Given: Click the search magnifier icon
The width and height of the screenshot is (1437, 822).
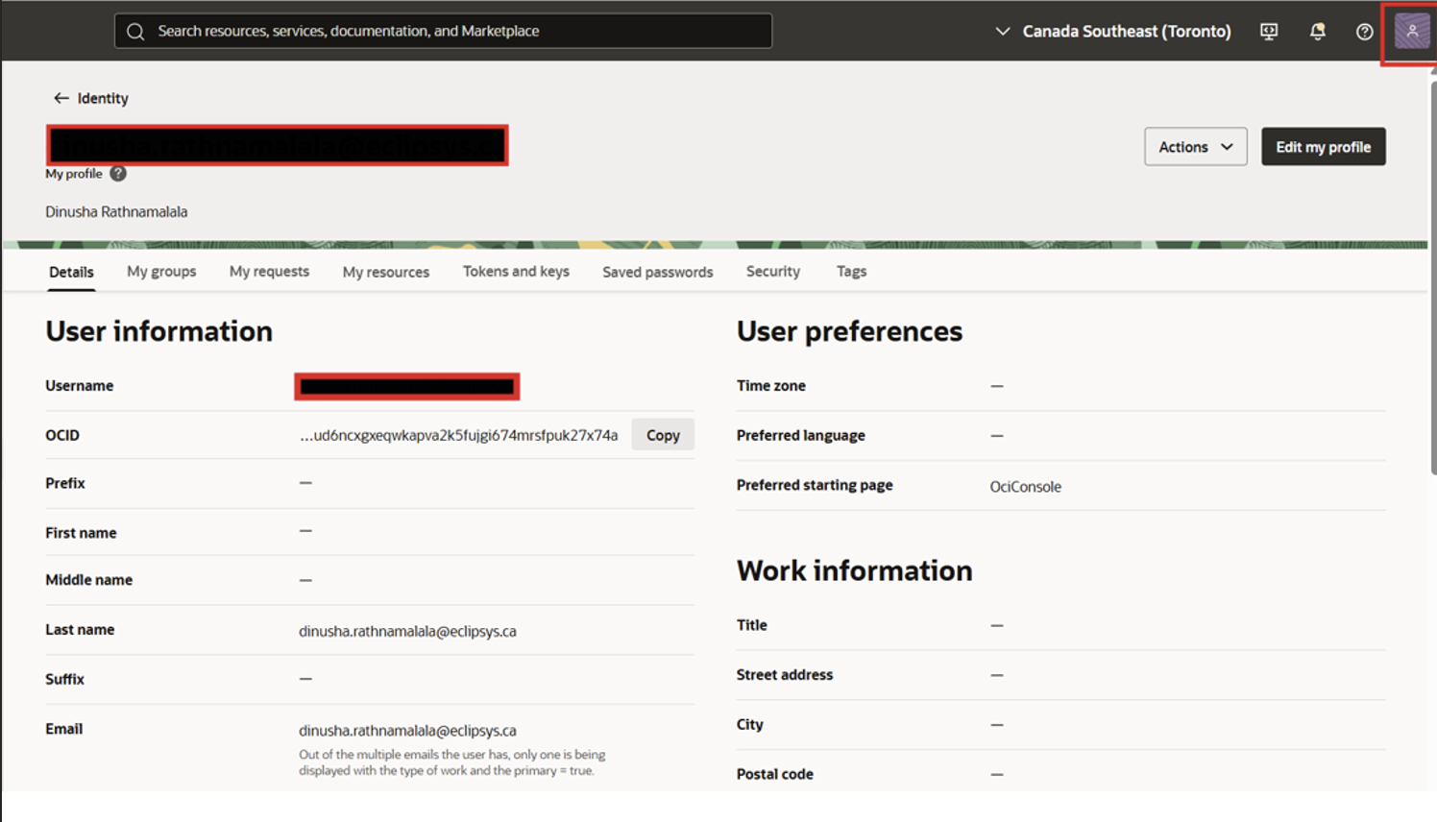Looking at the screenshot, I should coord(135,31).
